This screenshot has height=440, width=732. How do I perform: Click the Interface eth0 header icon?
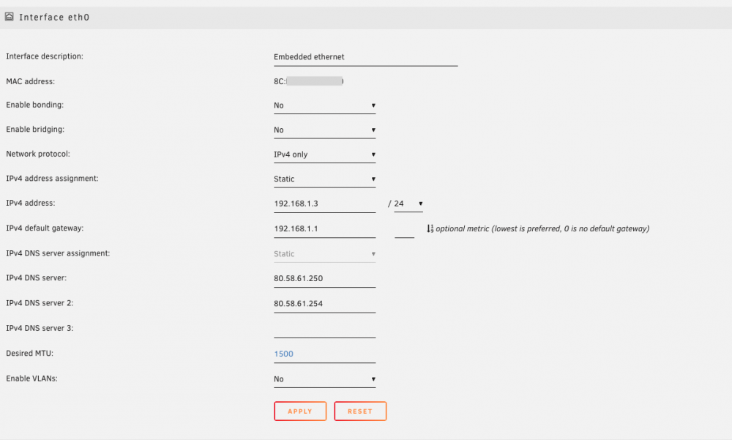click(x=9, y=17)
